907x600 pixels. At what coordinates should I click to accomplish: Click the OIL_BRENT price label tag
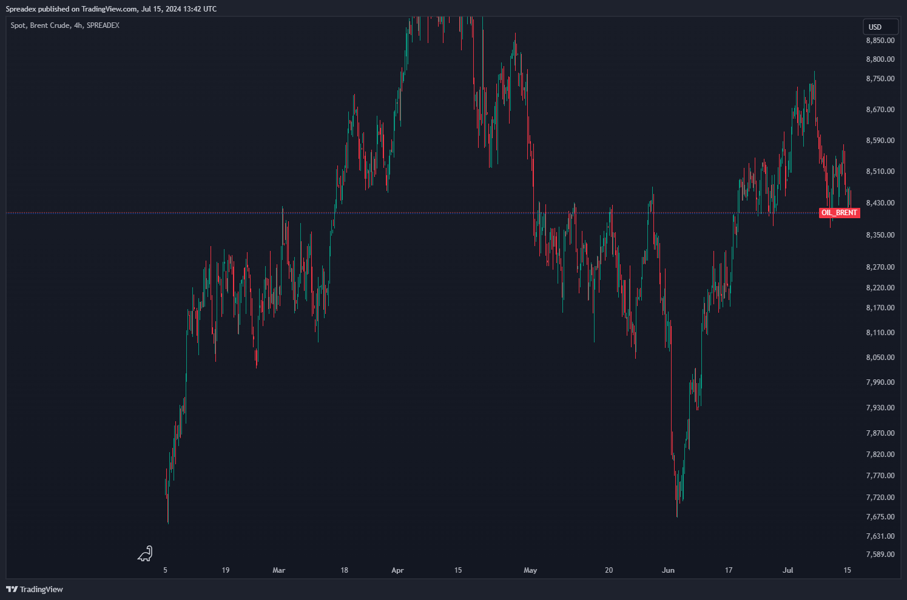839,213
